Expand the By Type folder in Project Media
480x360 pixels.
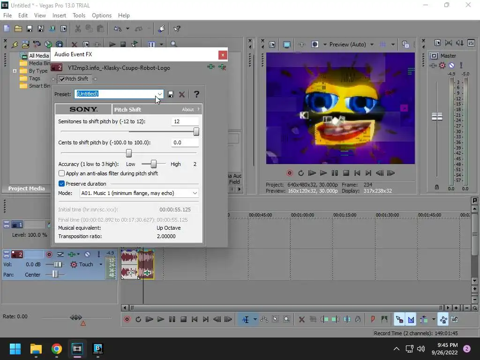tap(15, 71)
